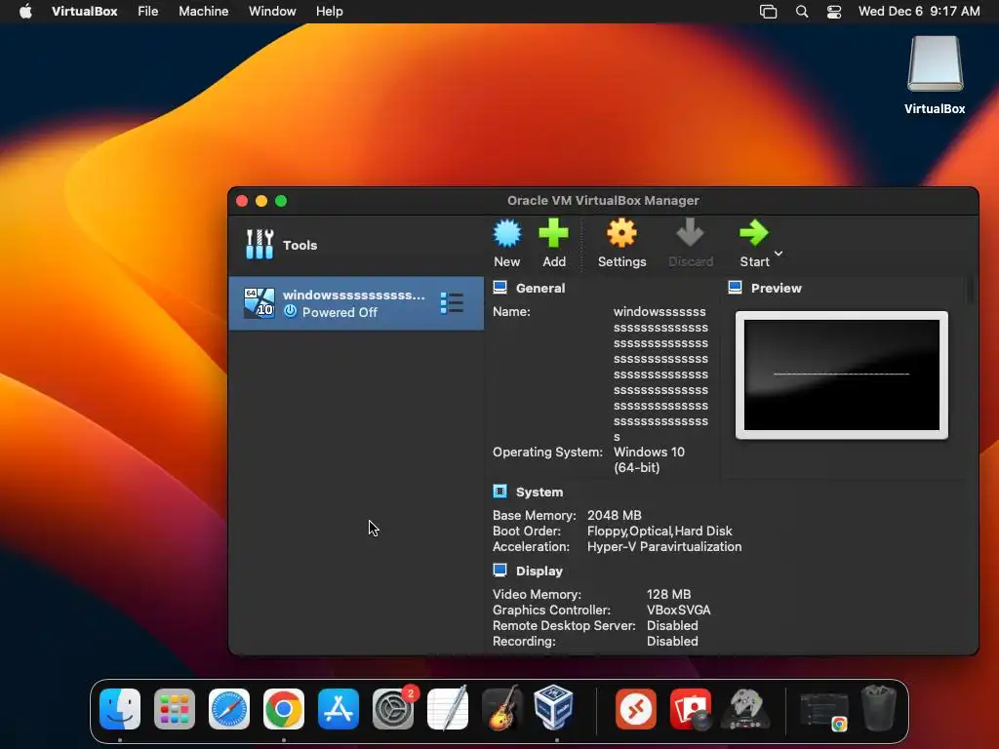Click the Display section monitor icon

(500, 571)
